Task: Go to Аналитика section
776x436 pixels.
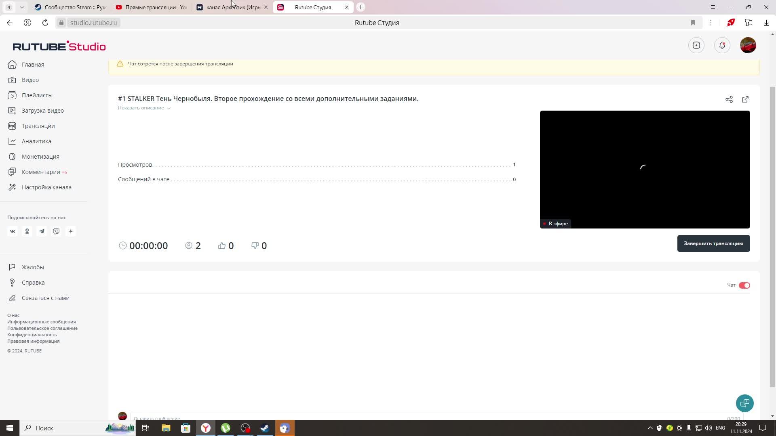Action: [x=36, y=141]
